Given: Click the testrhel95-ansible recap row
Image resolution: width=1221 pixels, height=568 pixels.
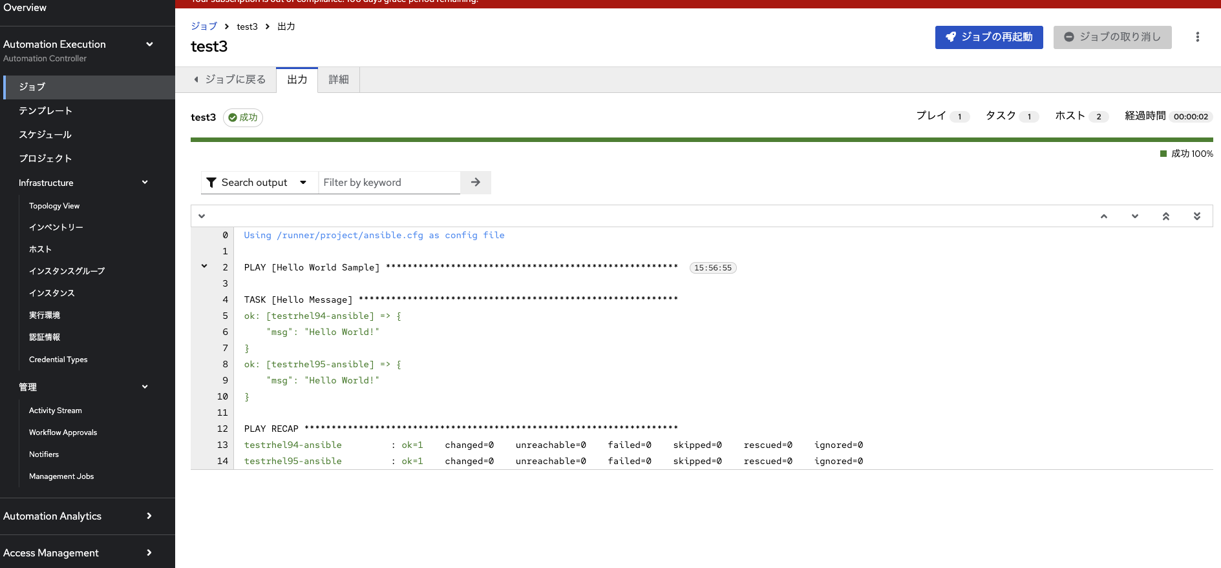Looking at the screenshot, I should pos(553,461).
